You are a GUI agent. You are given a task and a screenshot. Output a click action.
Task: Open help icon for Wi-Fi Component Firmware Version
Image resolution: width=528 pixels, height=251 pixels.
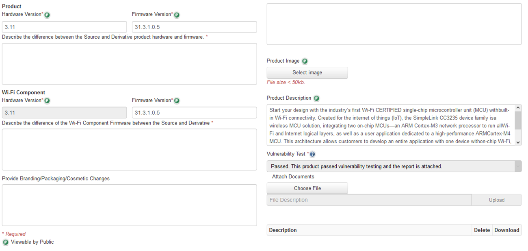pos(176,100)
